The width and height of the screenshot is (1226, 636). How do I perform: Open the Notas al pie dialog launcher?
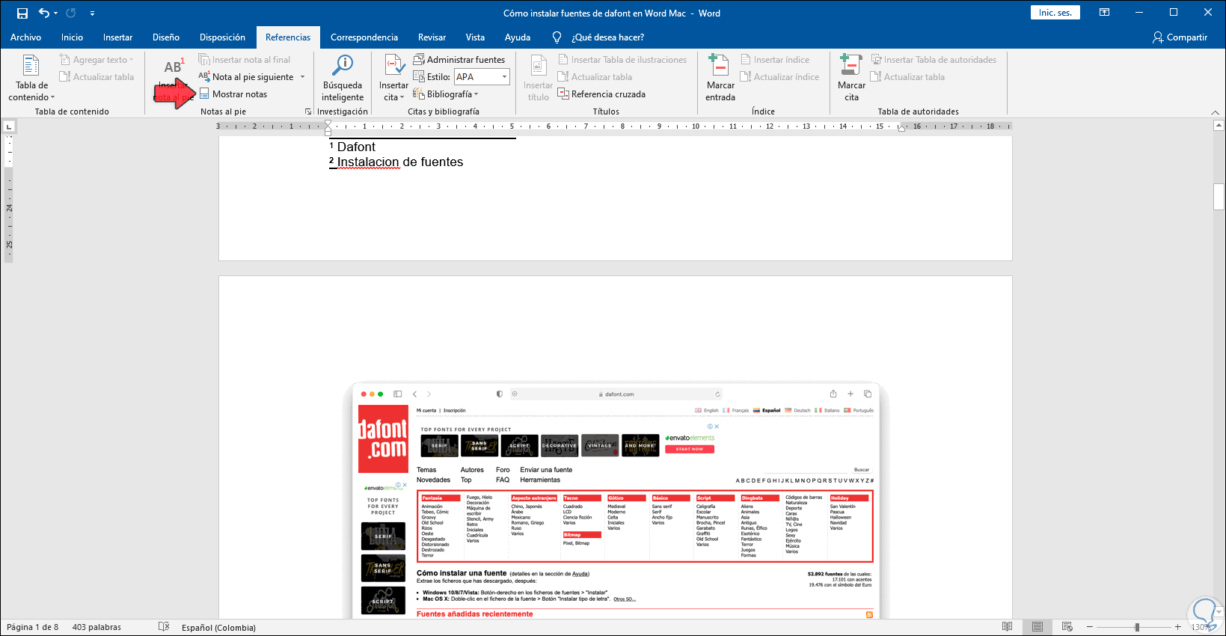[x=308, y=111]
